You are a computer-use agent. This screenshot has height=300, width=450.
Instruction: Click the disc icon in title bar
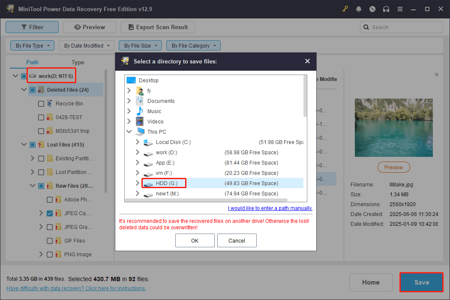point(372,9)
